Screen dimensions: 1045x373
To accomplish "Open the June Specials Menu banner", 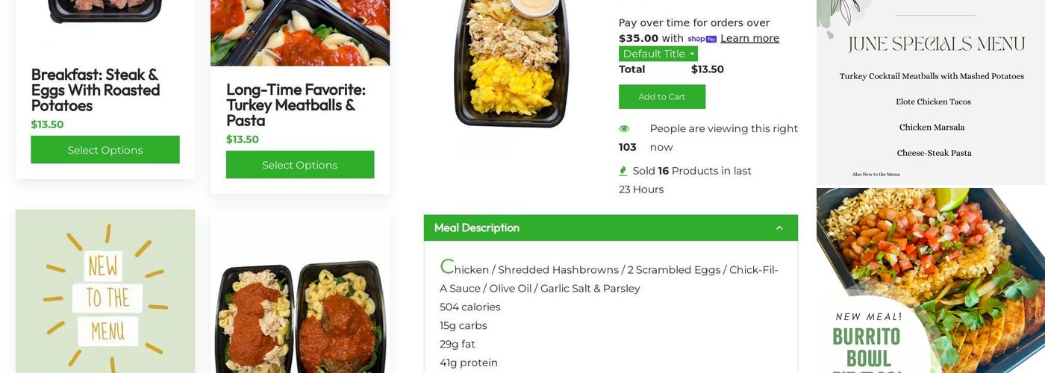I will coord(931,93).
